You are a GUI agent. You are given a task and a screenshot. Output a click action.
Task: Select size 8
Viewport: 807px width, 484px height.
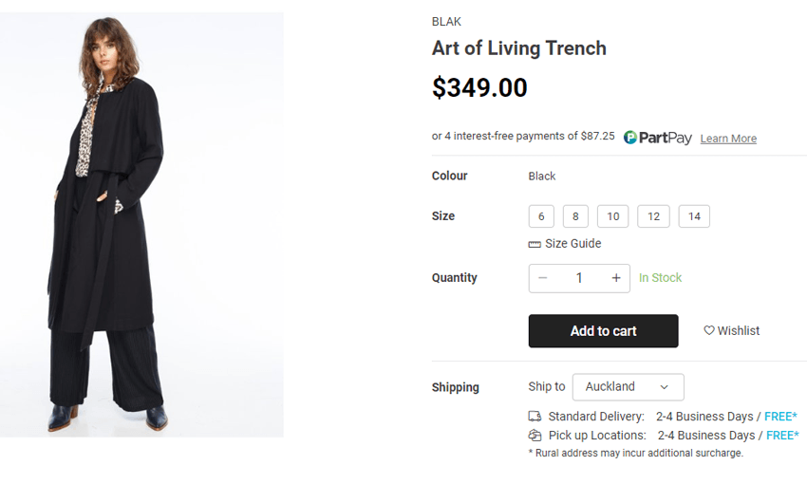tap(575, 216)
